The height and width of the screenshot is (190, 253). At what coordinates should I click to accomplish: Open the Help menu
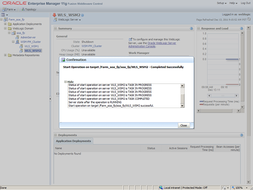tap(235, 3)
